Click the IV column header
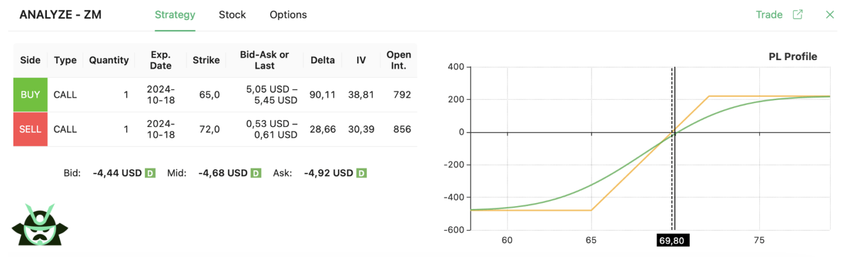 point(361,60)
